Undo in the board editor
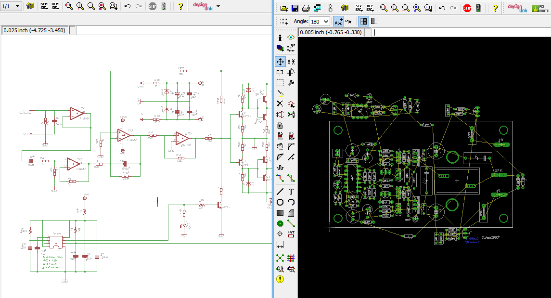 tap(442, 8)
